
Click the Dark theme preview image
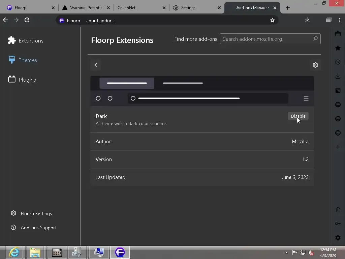coord(202,91)
